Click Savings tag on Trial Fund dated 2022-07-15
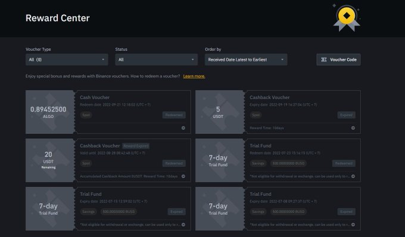This screenshot has width=405, height=237. (x=88, y=211)
